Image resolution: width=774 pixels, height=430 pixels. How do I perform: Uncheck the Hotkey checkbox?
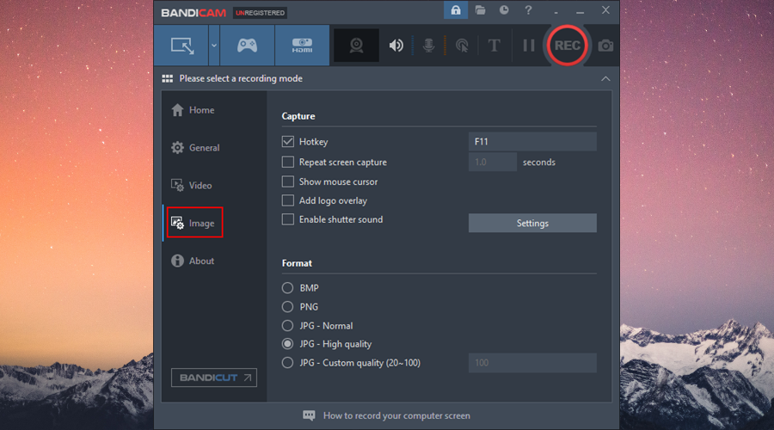point(288,142)
